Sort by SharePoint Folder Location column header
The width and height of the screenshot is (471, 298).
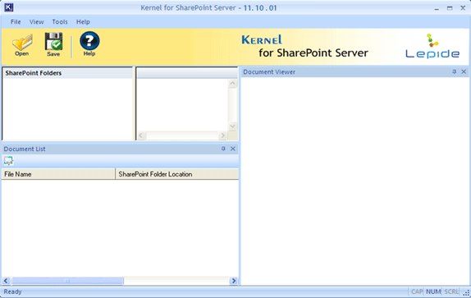click(177, 174)
